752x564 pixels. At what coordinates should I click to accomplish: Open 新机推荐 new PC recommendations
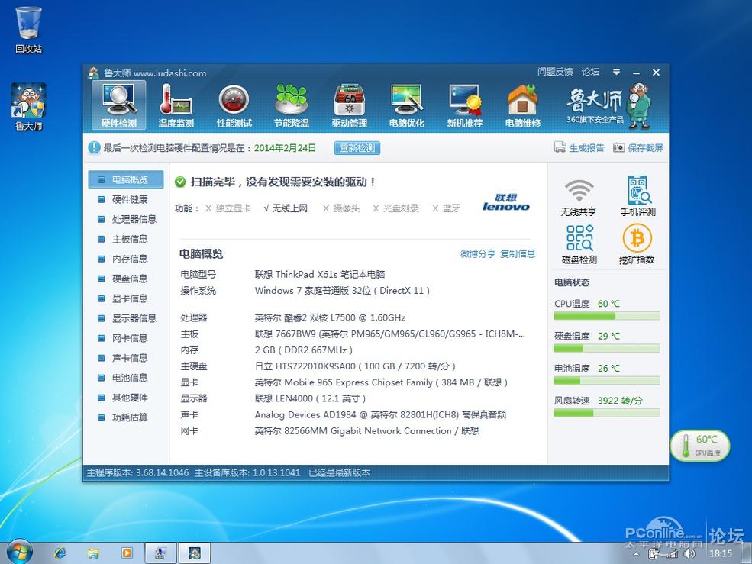pyautogui.click(x=465, y=106)
